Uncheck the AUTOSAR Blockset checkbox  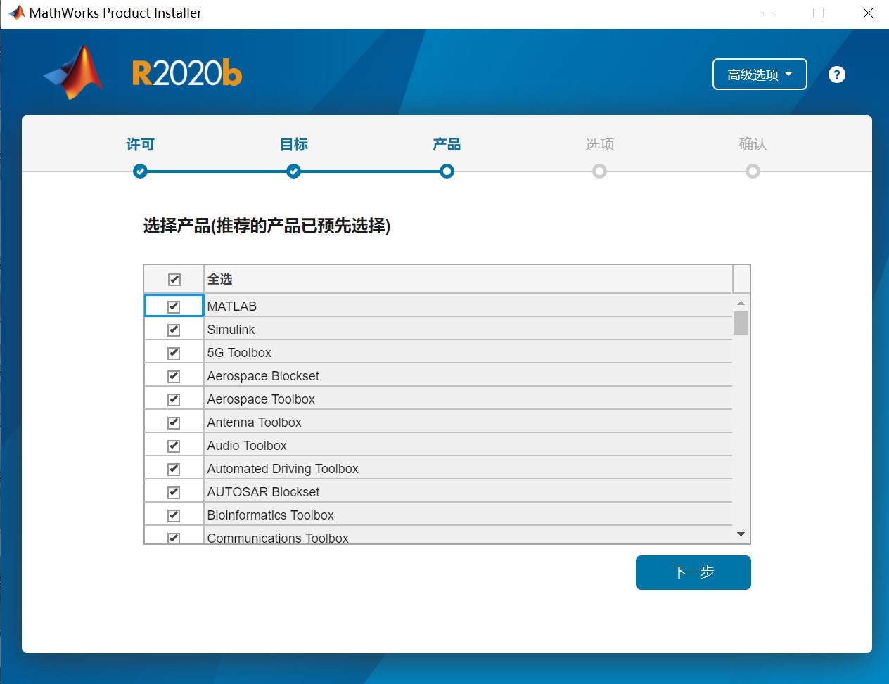click(174, 492)
